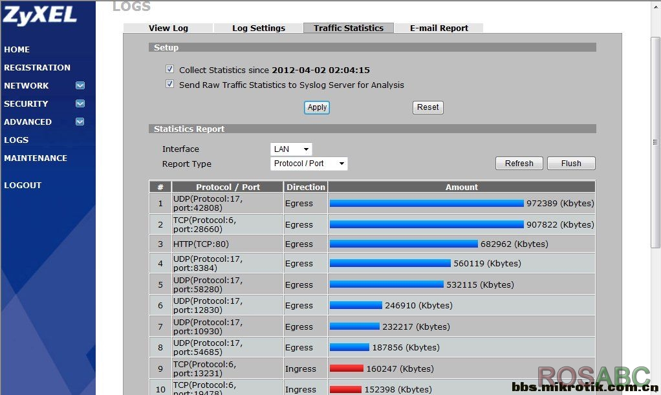Toggle Collect Statistics checkbox
Screen dimensions: 661x395
170,69
